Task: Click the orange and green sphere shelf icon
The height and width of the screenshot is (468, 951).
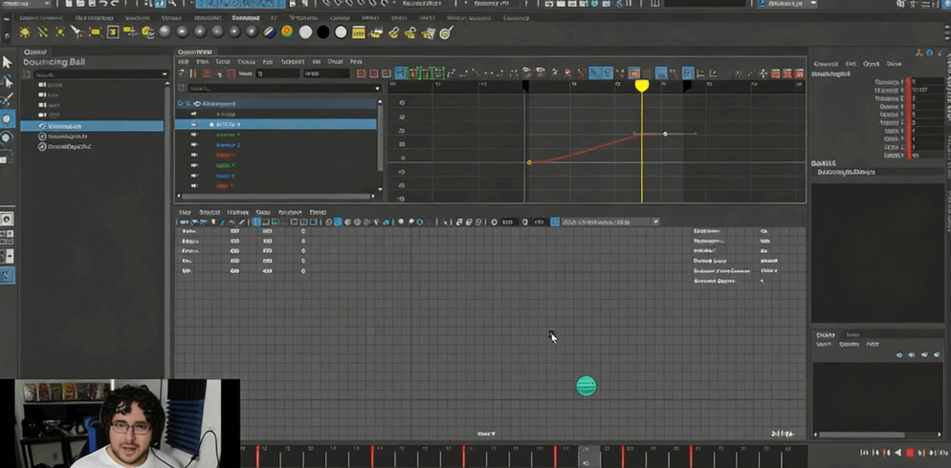Action: (287, 32)
